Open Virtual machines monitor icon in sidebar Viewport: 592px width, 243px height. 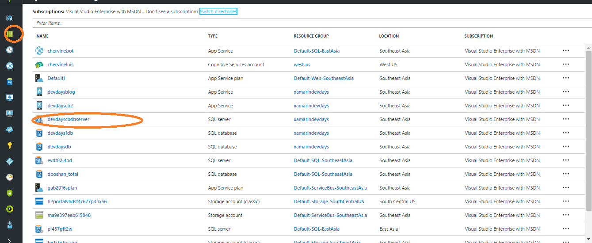[10, 114]
